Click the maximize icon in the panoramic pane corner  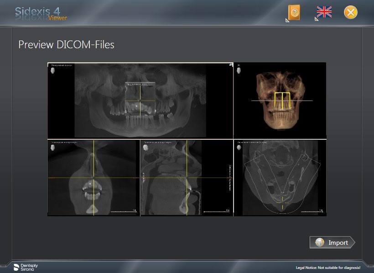(230, 66)
